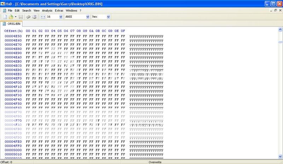
Task: Click the text column of row 00004E70
Action: pos(146,45)
